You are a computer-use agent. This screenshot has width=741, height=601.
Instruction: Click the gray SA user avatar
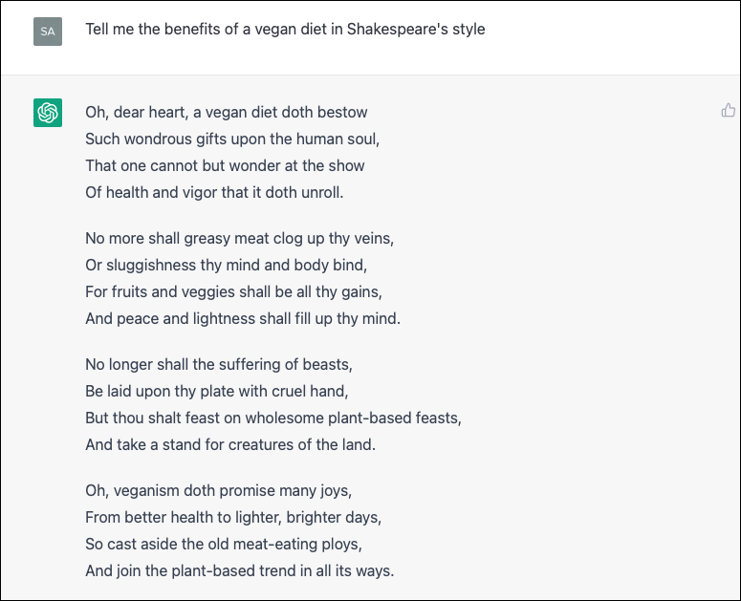[x=48, y=32]
